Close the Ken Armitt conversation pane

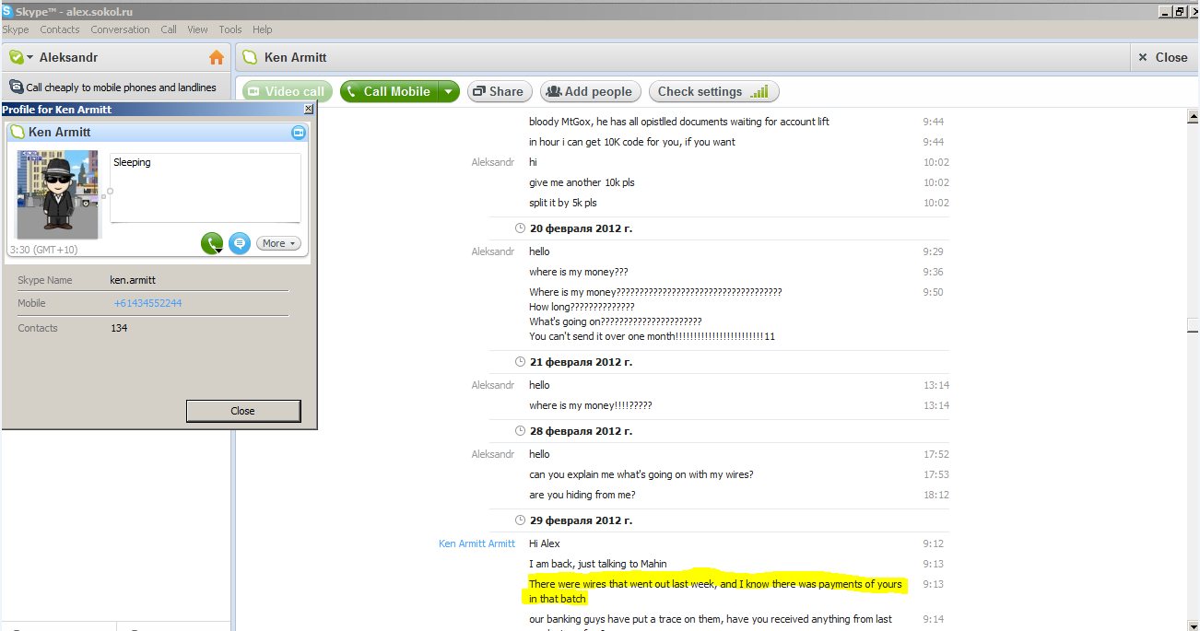[1164, 57]
